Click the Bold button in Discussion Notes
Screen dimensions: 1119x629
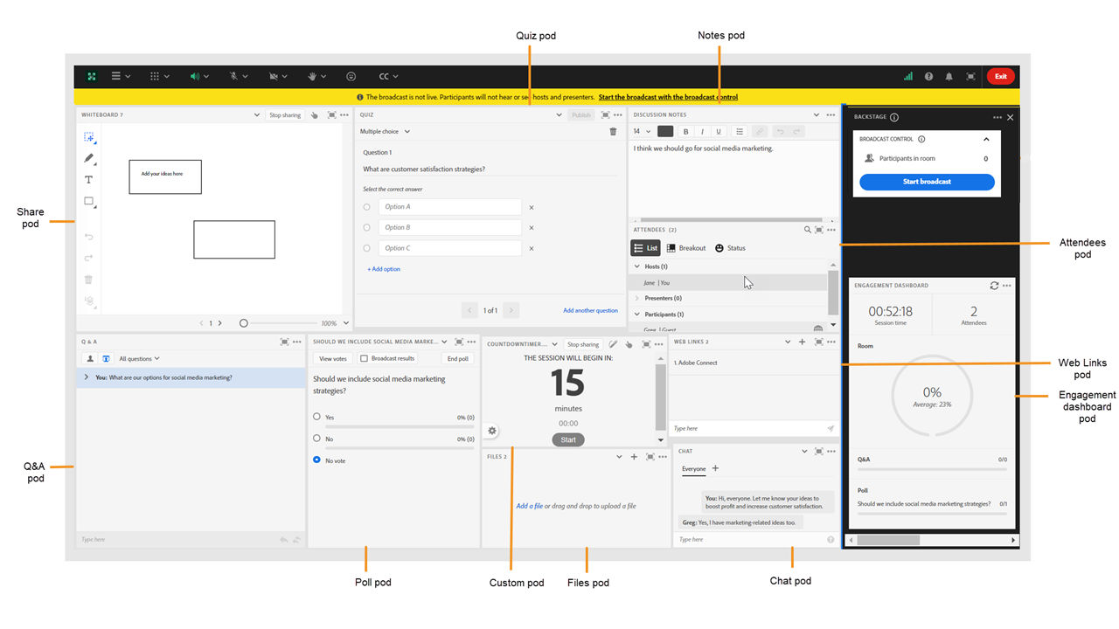click(x=685, y=132)
